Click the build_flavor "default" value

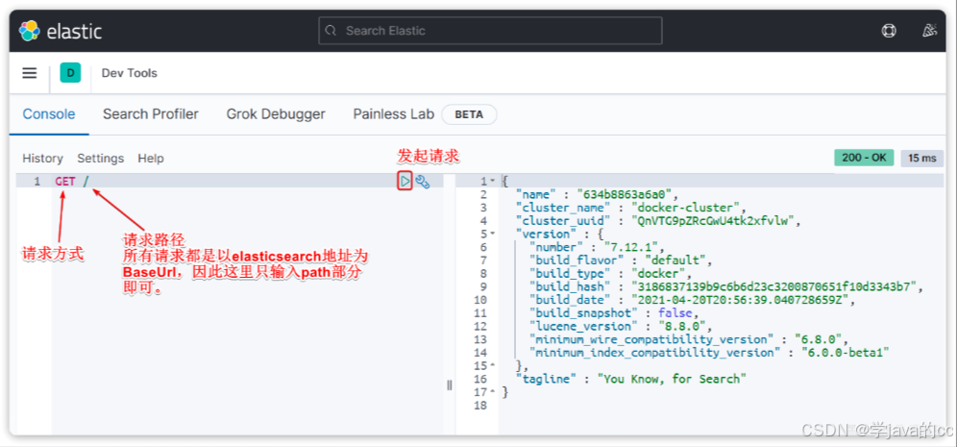click(677, 261)
